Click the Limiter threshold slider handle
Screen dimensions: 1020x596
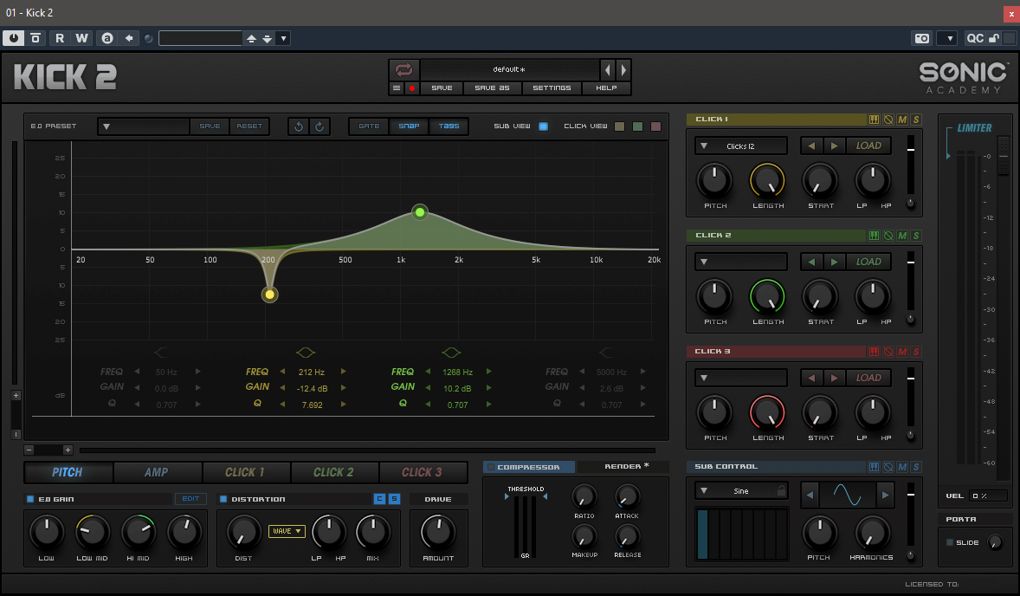pos(1003,156)
